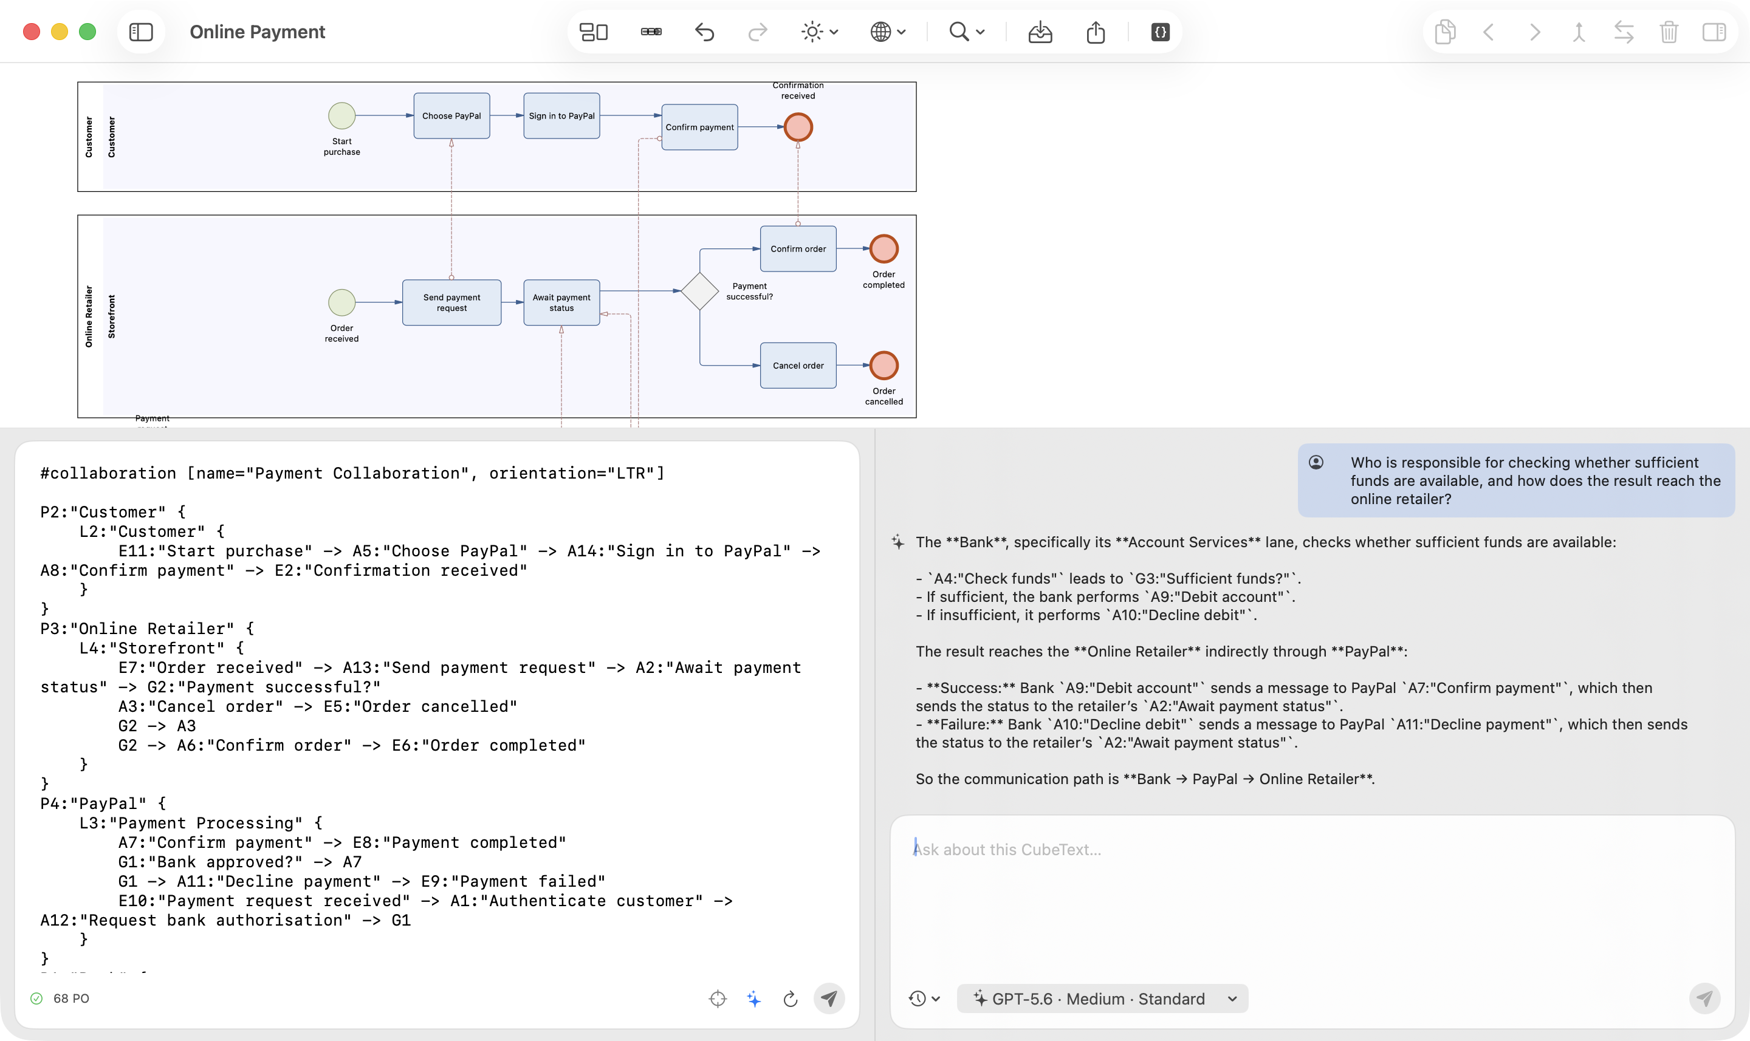1750x1041 pixels.
Task: Click the Online Payment document title
Action: point(258,32)
